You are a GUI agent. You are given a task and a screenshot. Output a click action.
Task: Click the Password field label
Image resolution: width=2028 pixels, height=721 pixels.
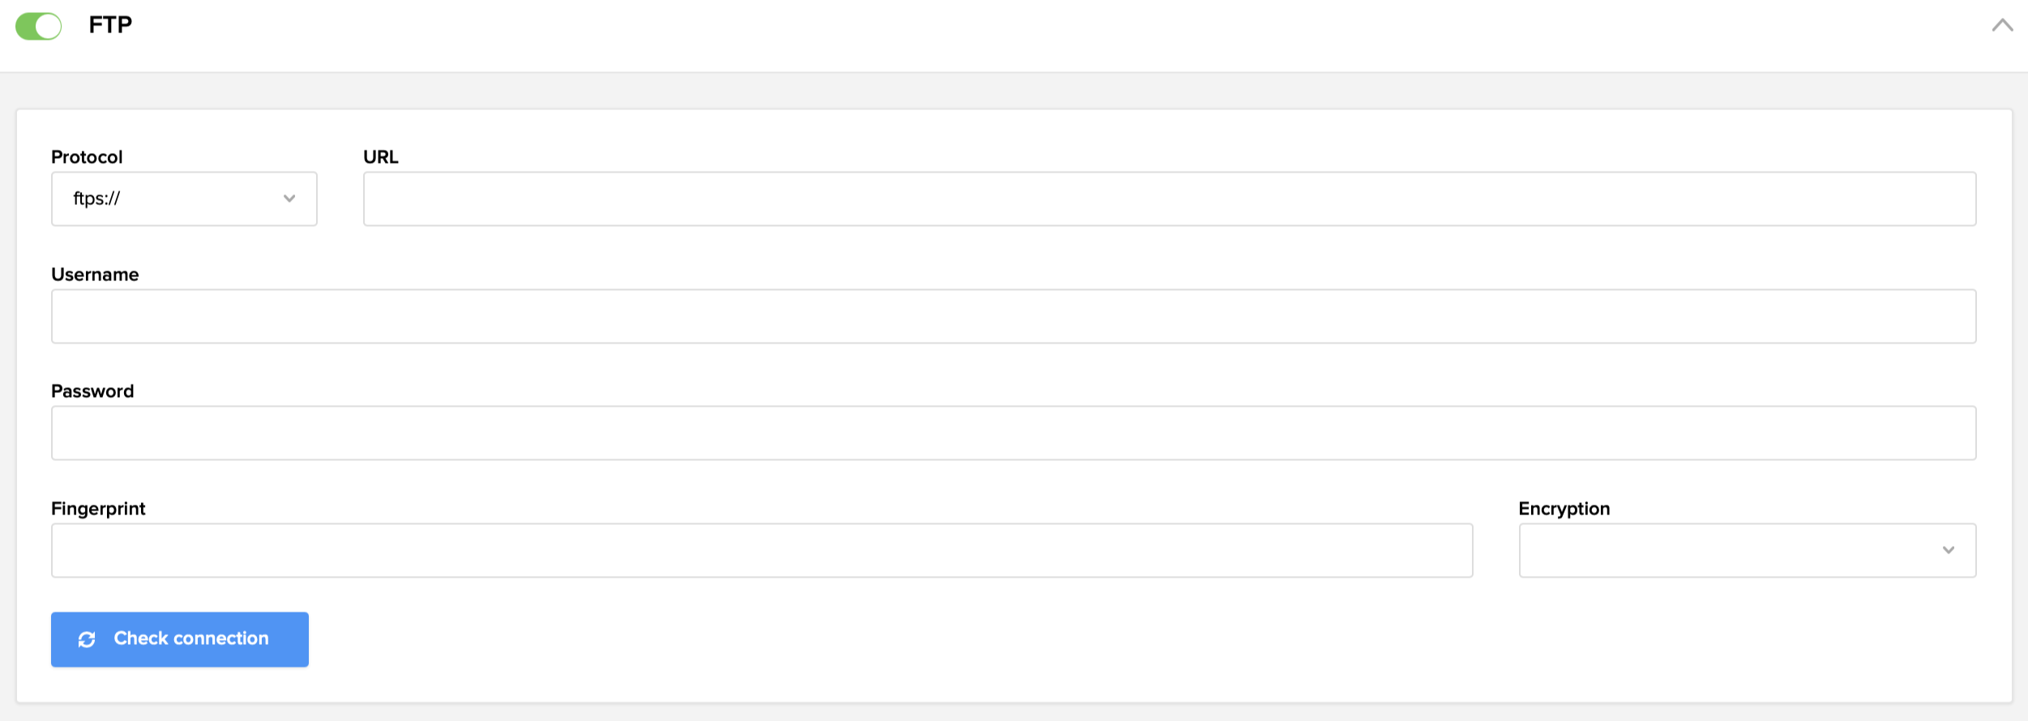click(92, 391)
